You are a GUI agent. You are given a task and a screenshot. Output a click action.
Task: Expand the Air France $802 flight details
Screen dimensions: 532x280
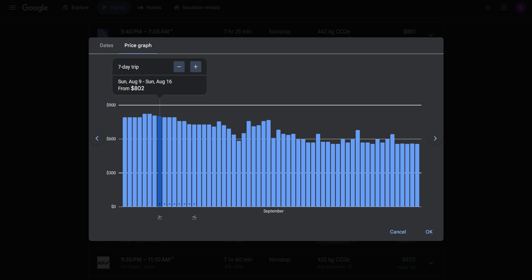tap(431, 263)
